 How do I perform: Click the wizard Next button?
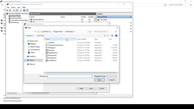pos(91,88)
